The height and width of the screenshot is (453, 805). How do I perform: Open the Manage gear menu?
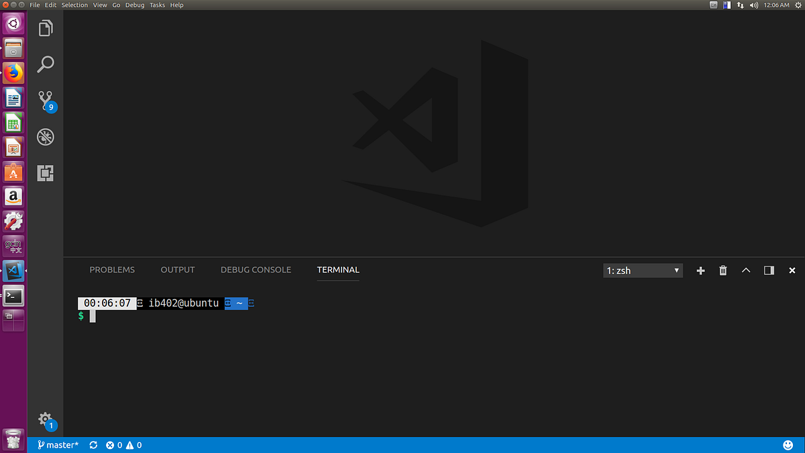click(x=45, y=419)
